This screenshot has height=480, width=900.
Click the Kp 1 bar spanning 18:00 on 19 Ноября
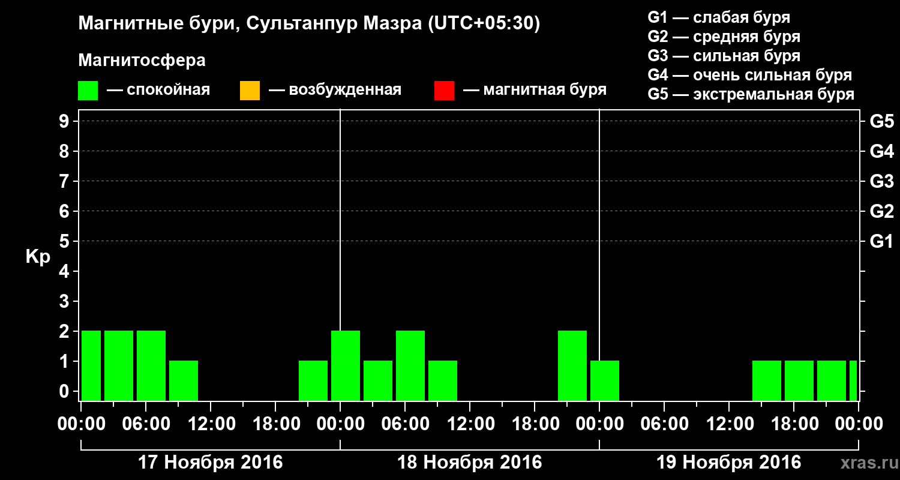tap(799, 380)
